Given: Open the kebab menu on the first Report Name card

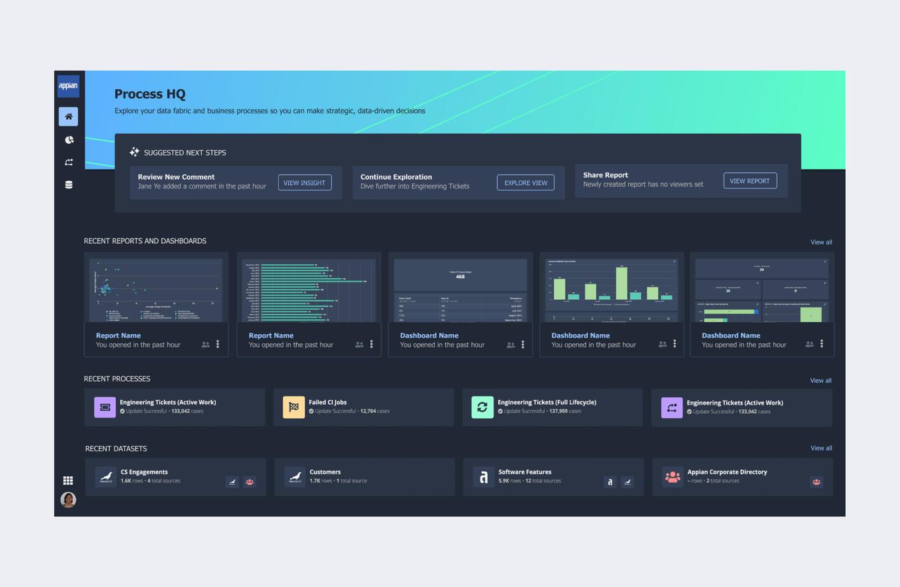Looking at the screenshot, I should [x=219, y=344].
